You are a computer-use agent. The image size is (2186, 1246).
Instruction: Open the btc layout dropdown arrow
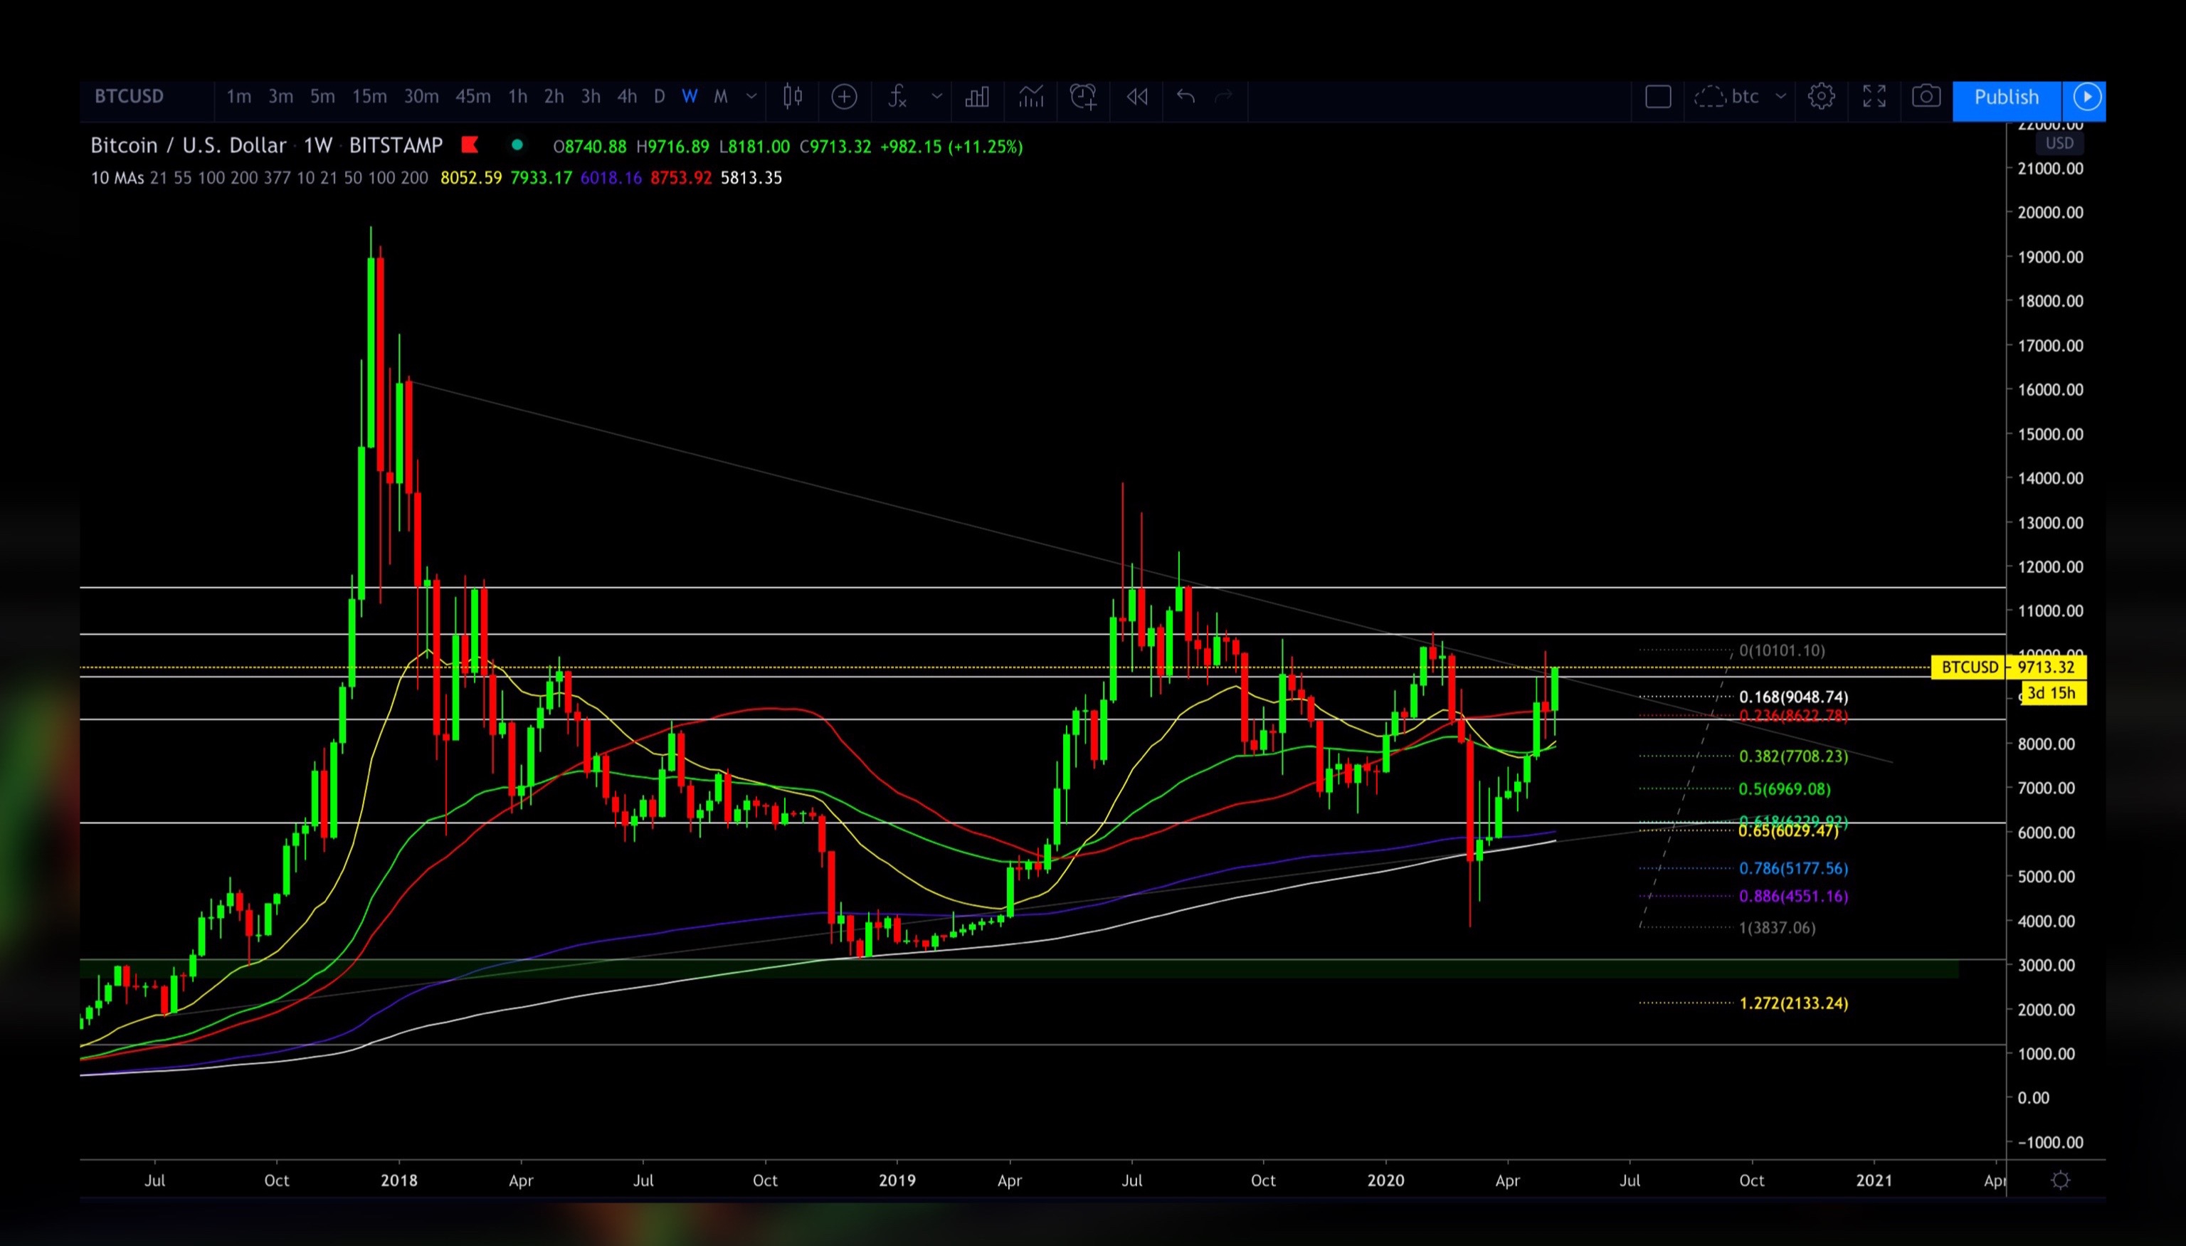coord(1780,97)
